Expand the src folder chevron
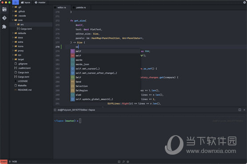Image resolution: width=247 pixels, height=164 pixels. 16,24
